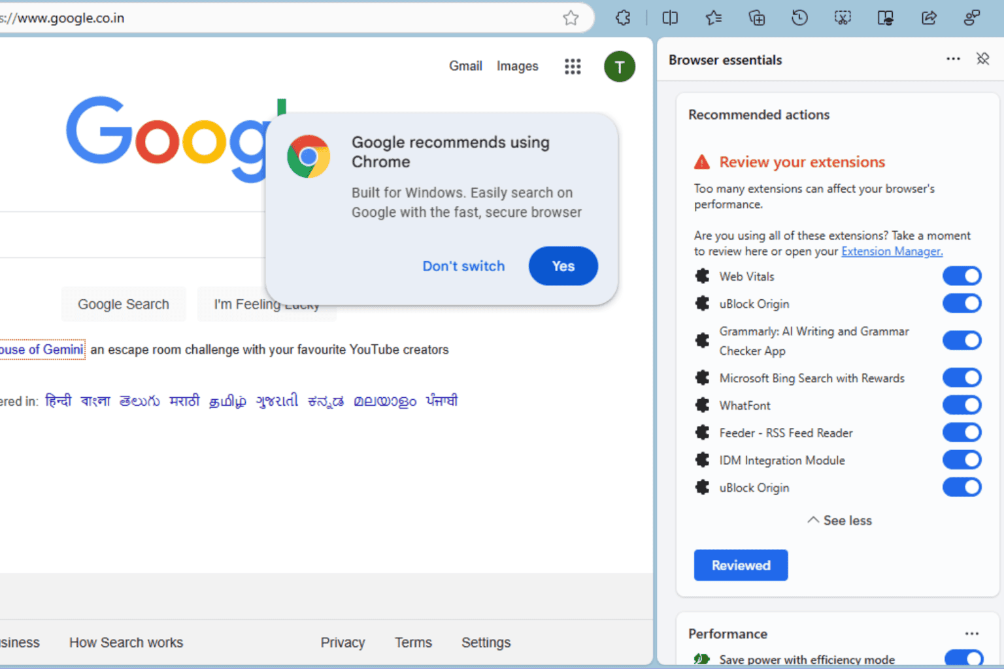Click the IDM Integration Module puzzle icon

pos(703,460)
